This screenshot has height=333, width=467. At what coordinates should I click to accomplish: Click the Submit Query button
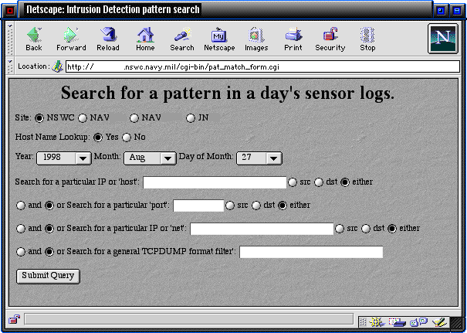48,276
